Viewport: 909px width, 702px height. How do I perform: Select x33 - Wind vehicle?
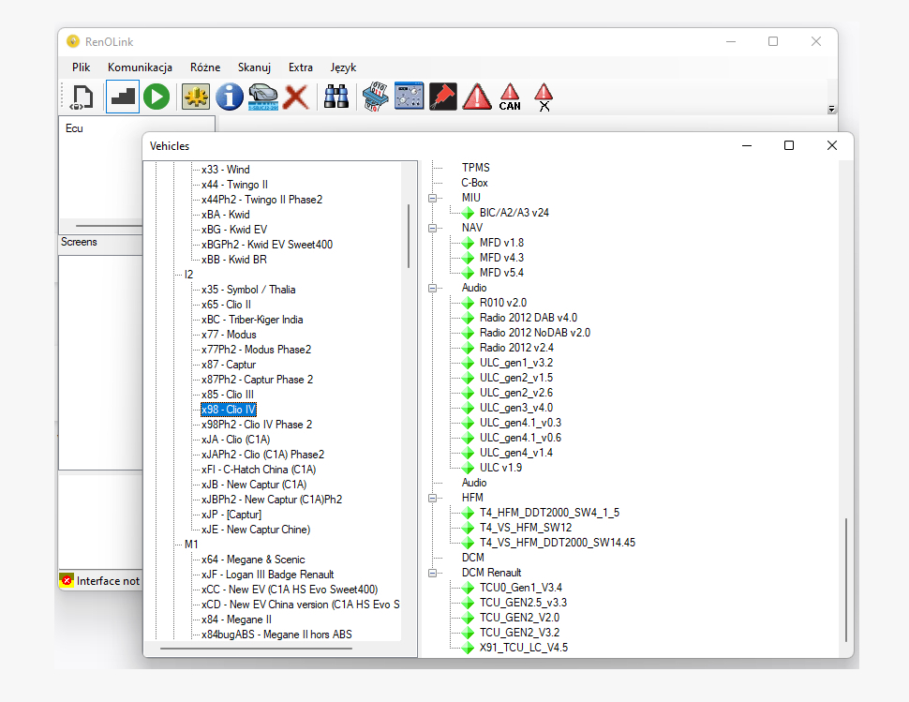pyautogui.click(x=226, y=170)
